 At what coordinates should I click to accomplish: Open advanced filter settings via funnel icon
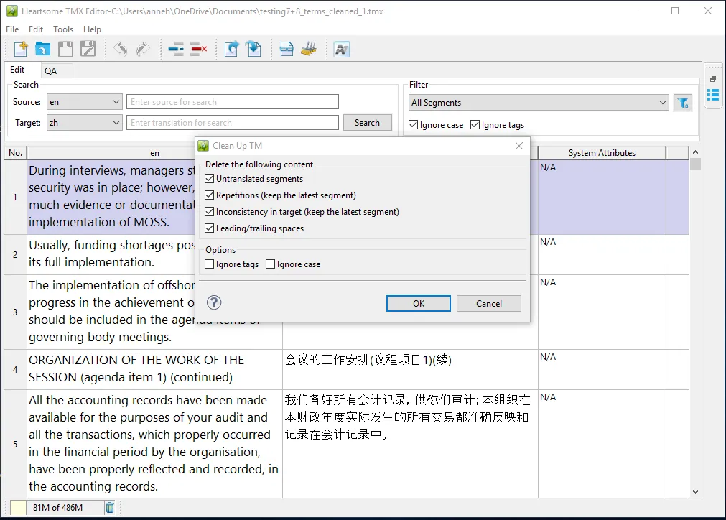pos(682,103)
